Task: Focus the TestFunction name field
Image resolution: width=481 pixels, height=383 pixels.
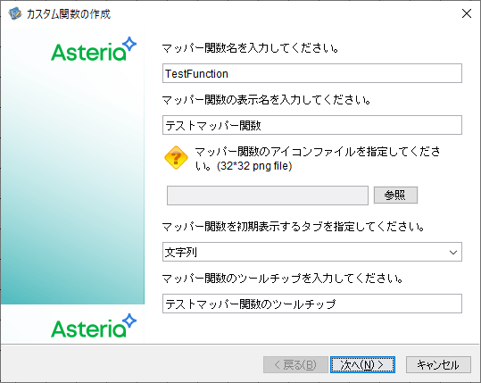Action: tap(312, 73)
